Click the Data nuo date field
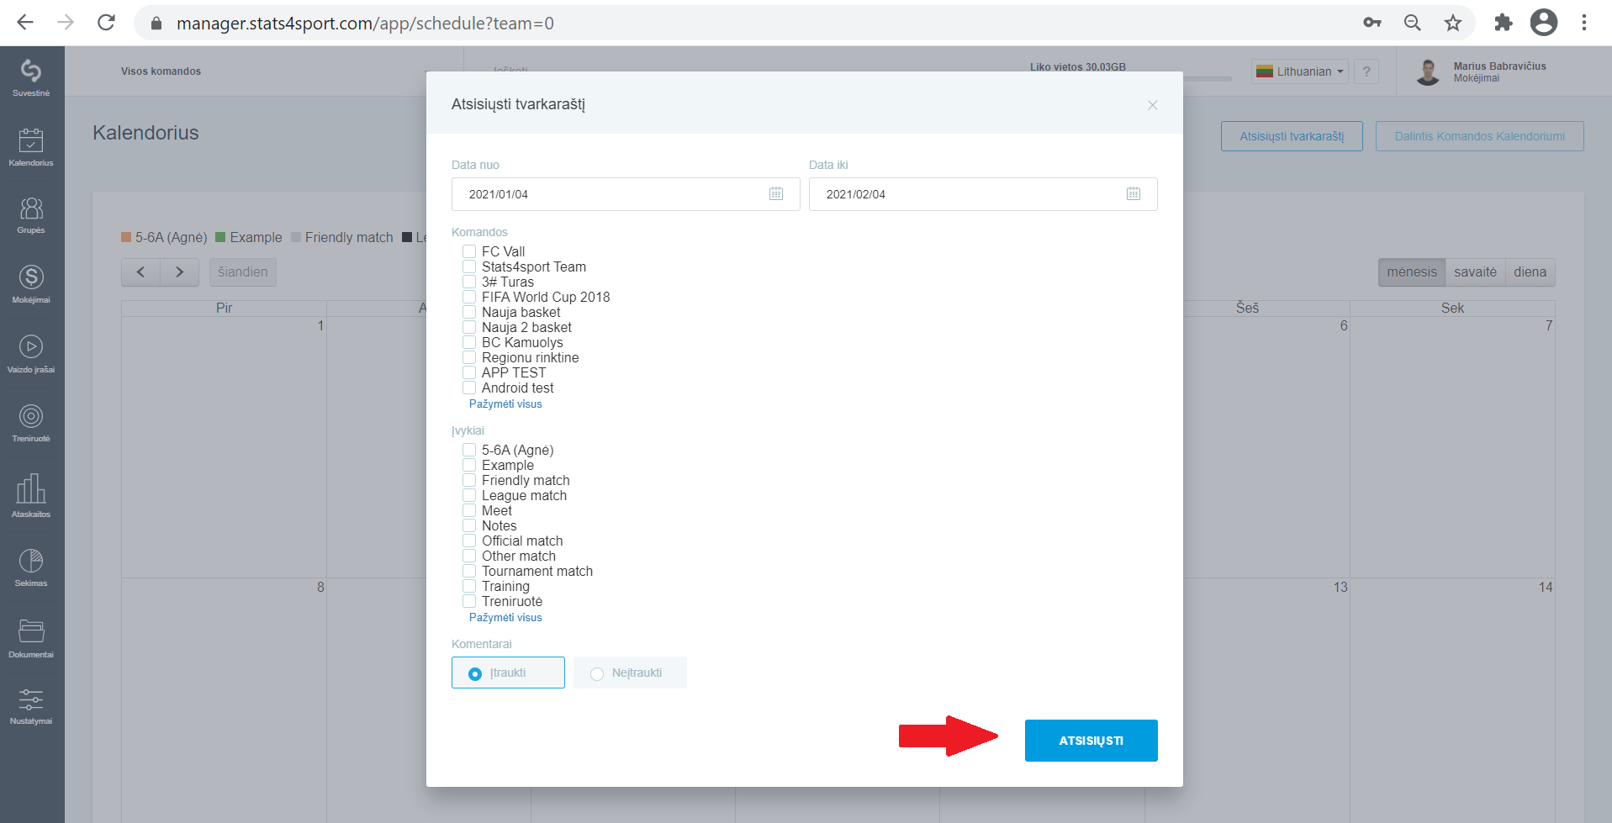 626,194
